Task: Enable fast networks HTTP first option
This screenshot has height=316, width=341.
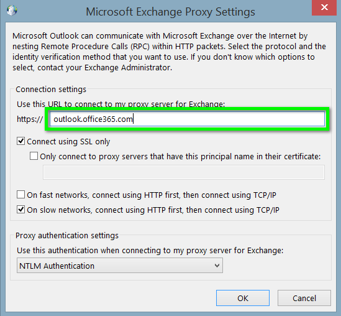Action: point(21,195)
